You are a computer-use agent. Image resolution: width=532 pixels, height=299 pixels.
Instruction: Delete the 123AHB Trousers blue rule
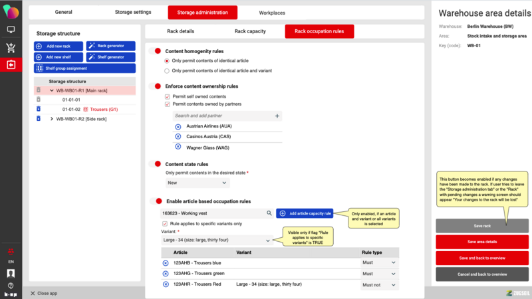(x=166, y=263)
